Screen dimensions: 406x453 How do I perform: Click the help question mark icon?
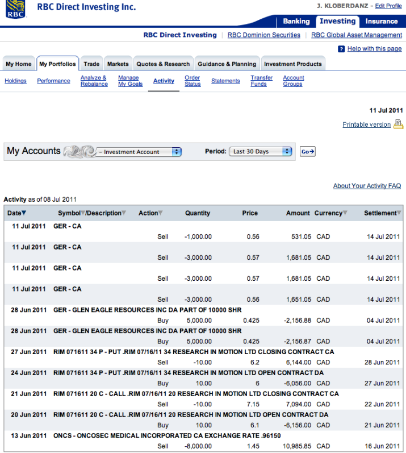click(341, 49)
